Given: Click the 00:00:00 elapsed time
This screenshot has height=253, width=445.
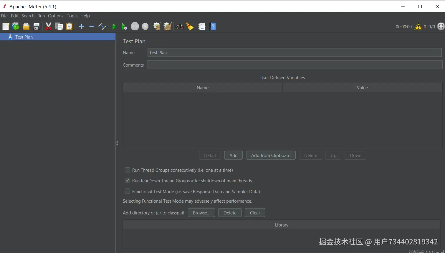Looking at the screenshot, I should [x=403, y=27].
